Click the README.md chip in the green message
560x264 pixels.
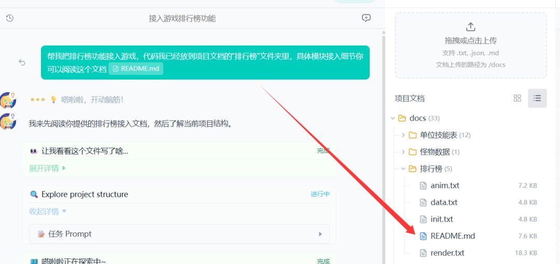pos(136,68)
